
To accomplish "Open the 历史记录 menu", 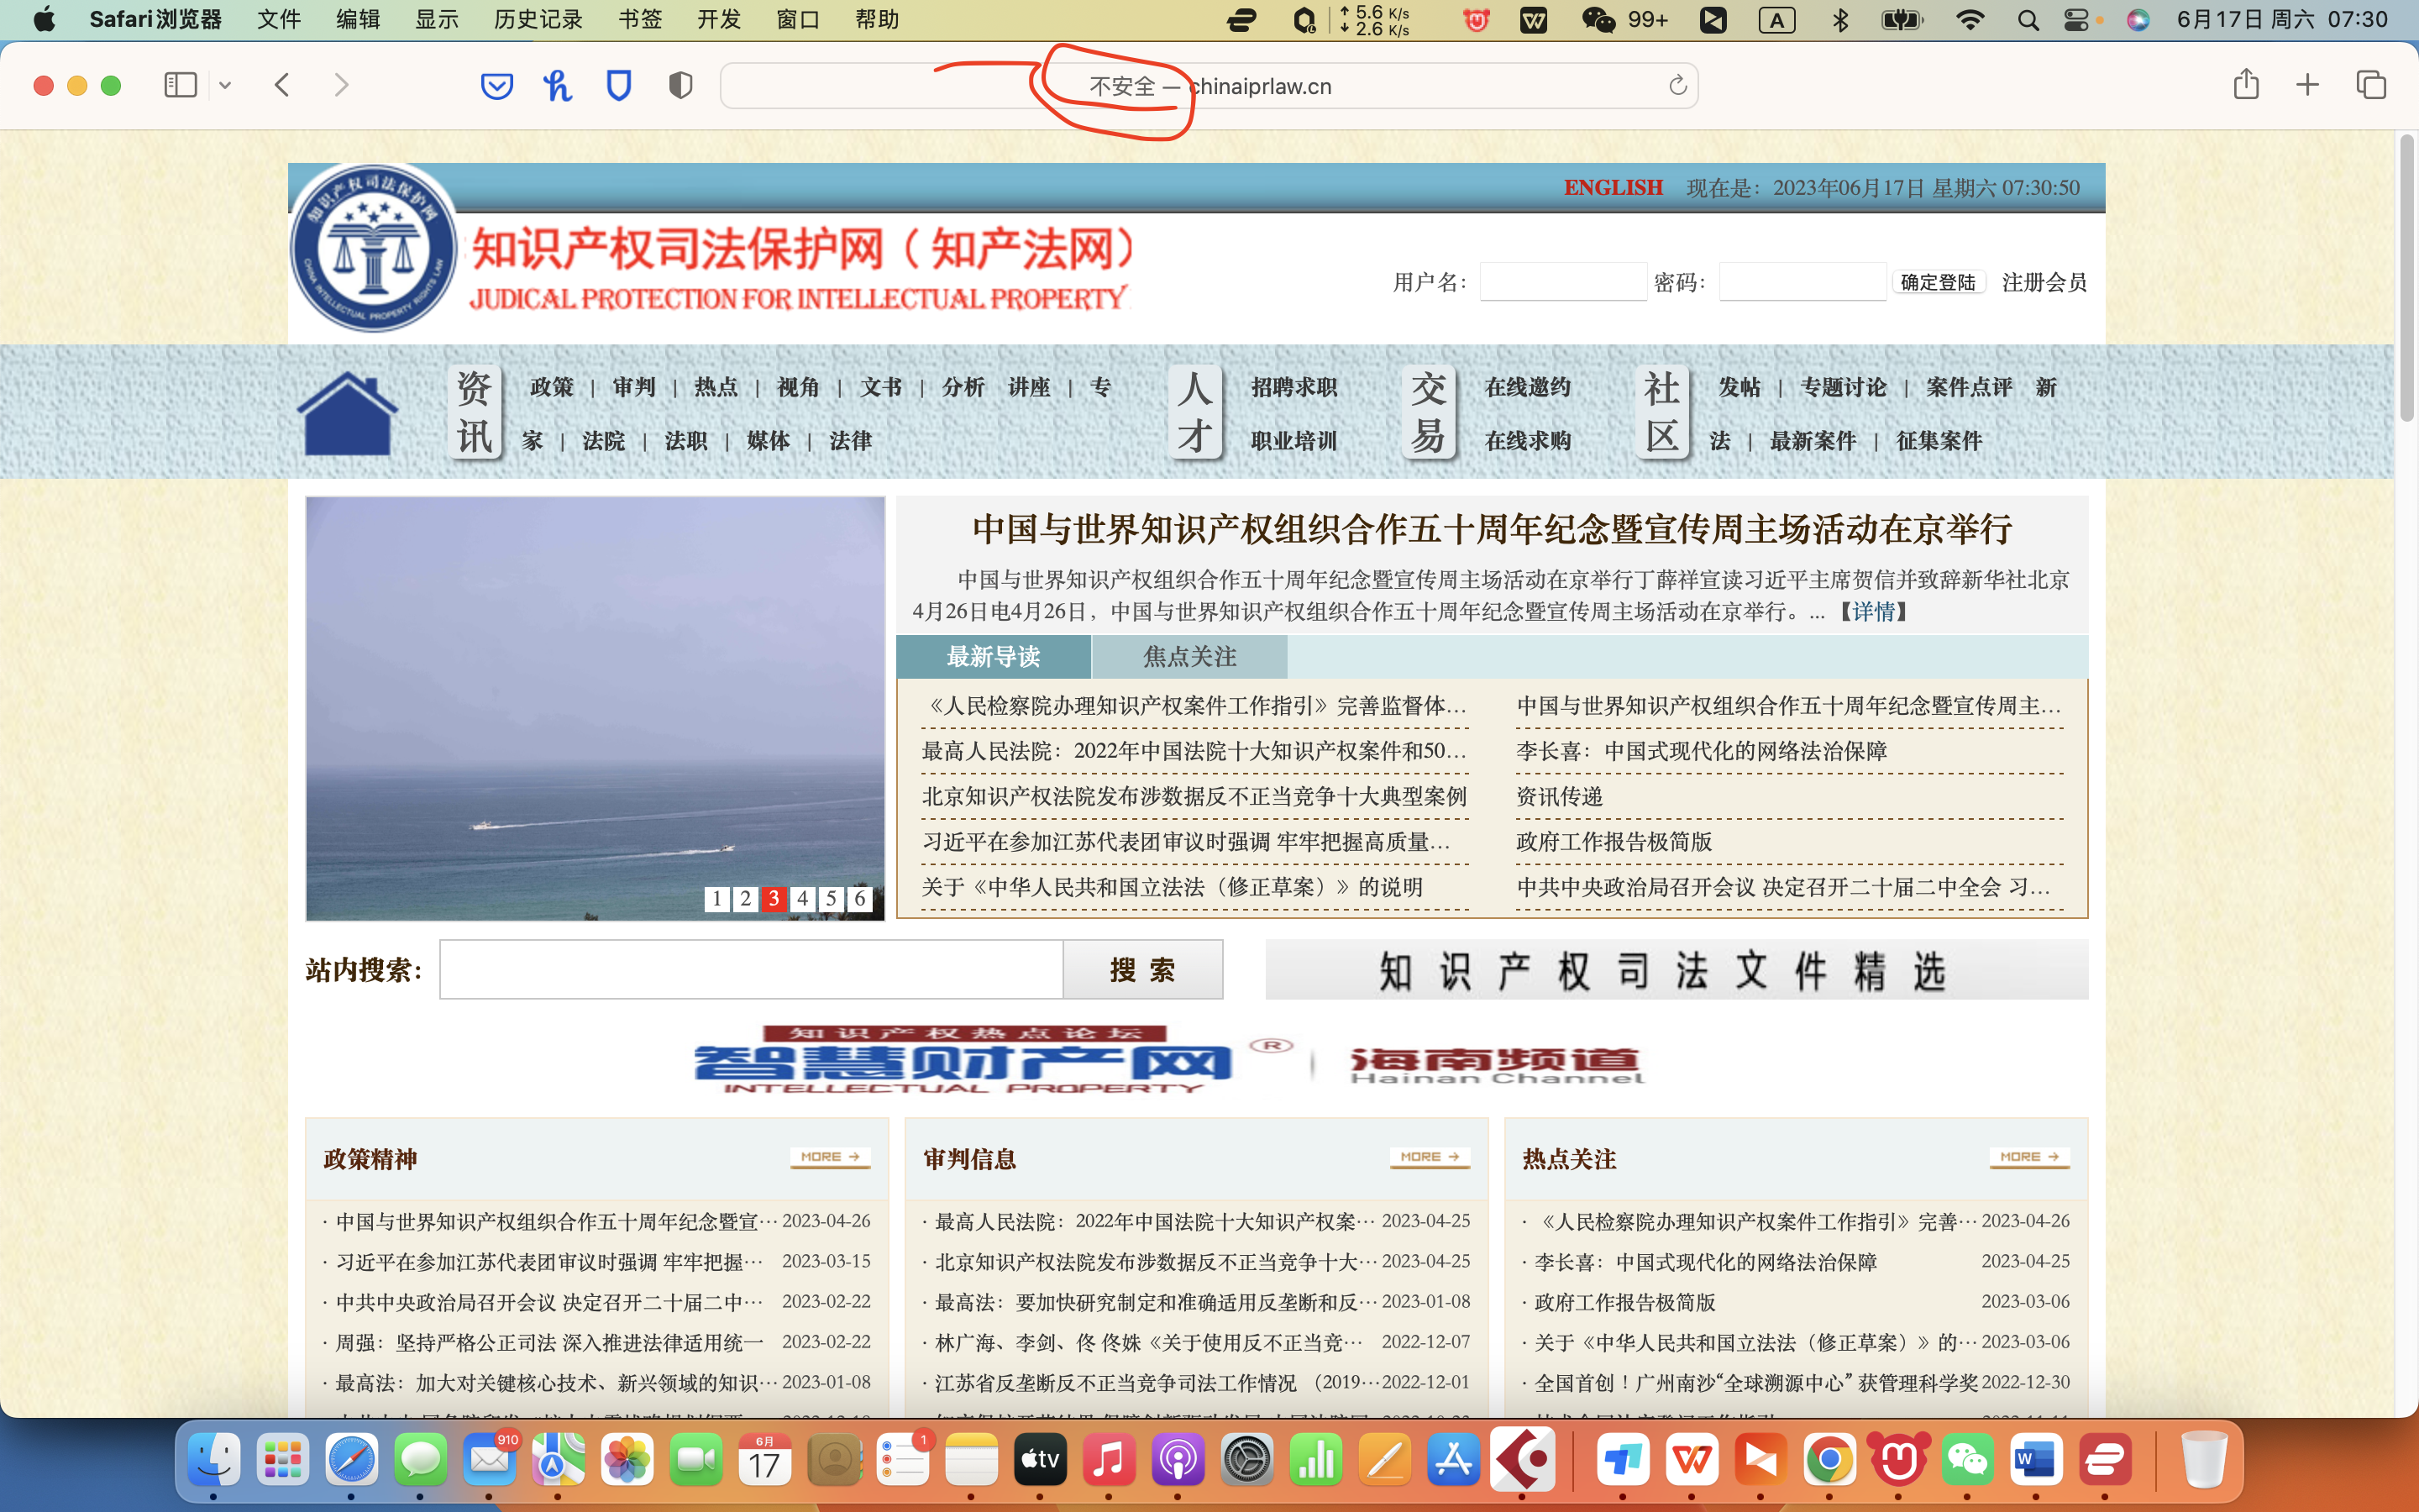I will (538, 19).
